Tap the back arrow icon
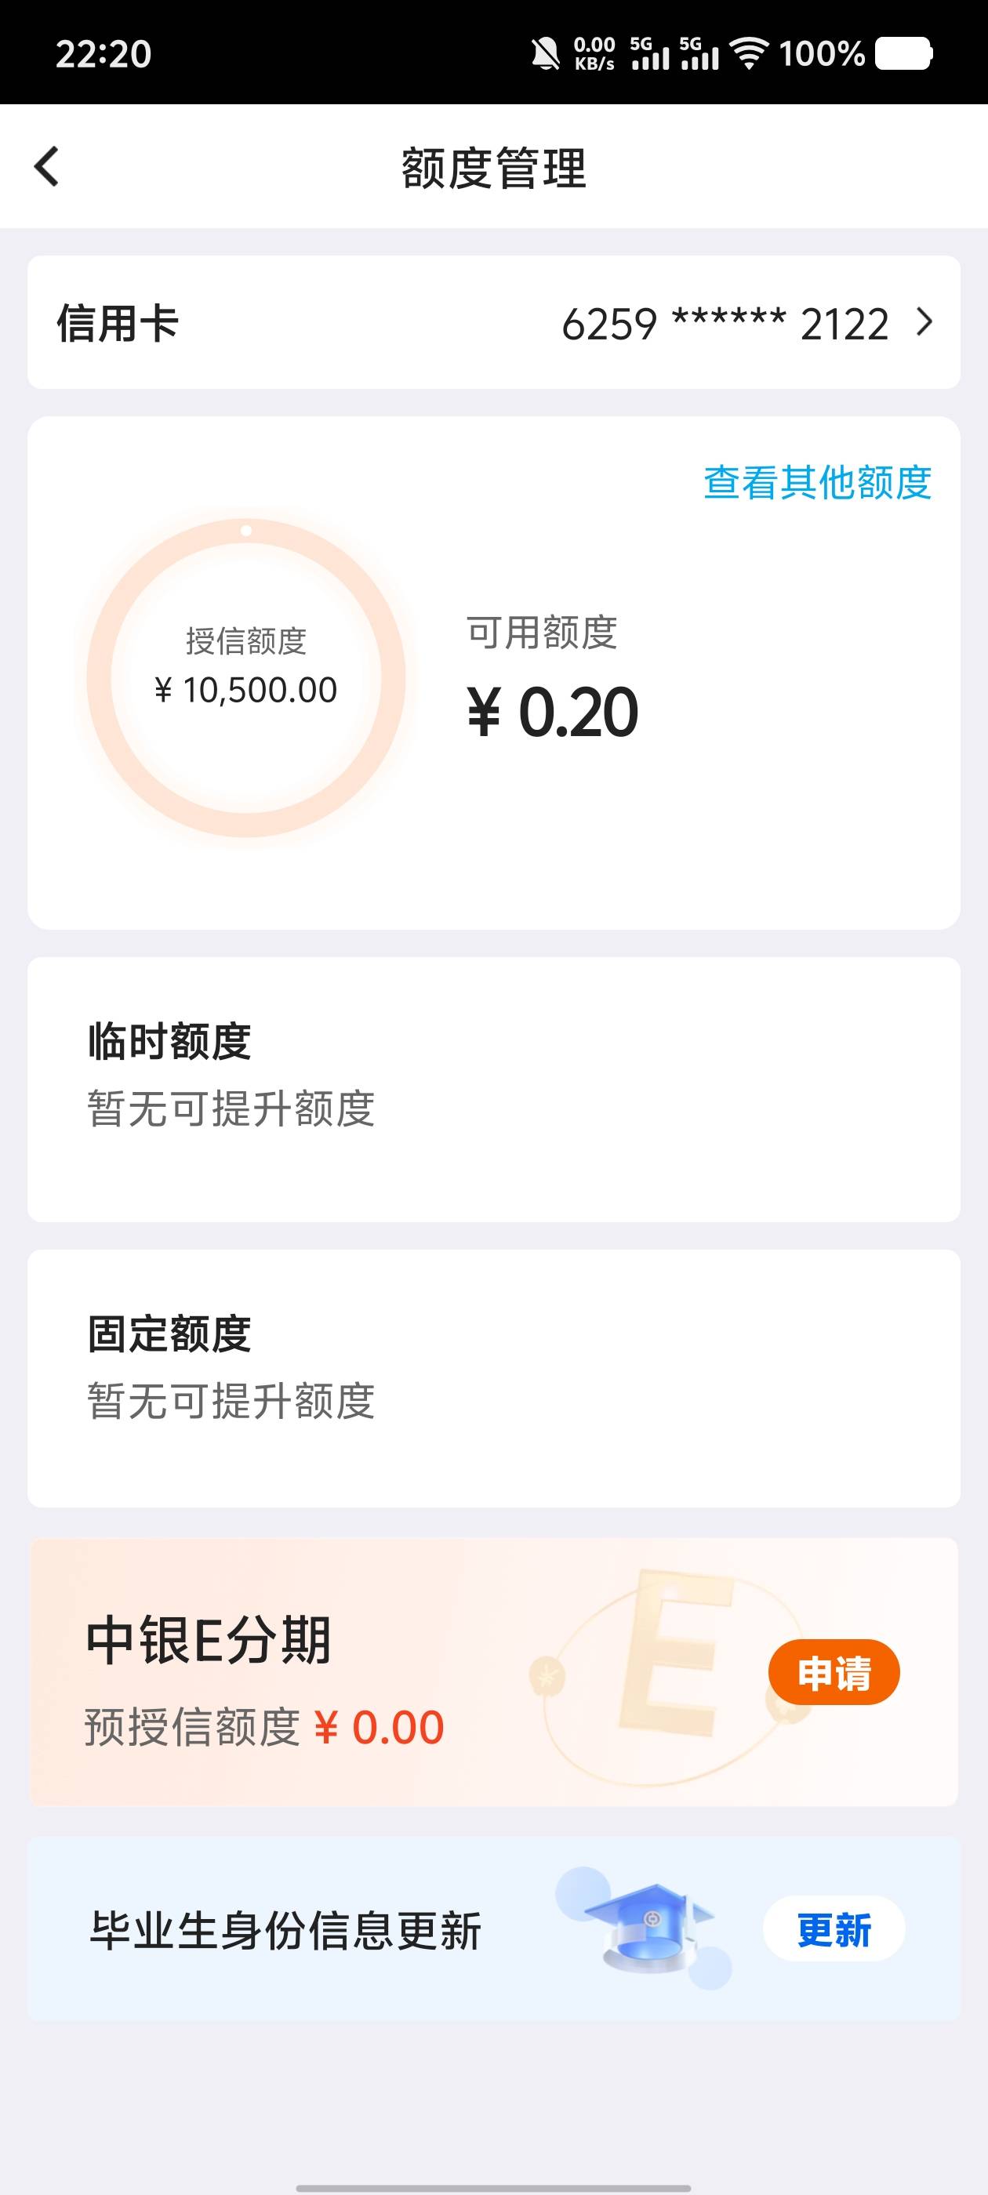This screenshot has width=988, height=2195. point(47,166)
